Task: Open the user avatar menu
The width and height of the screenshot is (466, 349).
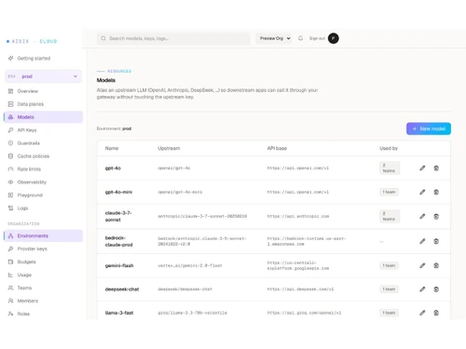Action: pos(334,38)
